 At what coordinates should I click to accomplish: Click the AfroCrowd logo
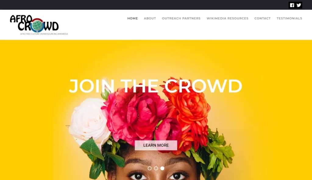[x=39, y=25]
